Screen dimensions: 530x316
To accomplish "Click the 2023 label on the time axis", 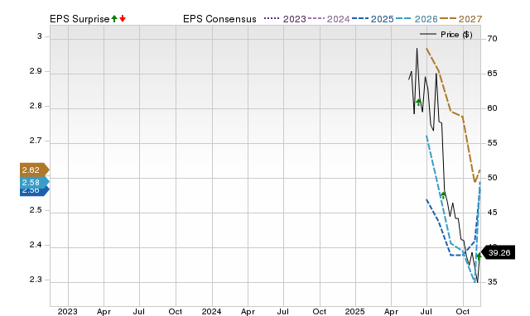I will [68, 311].
